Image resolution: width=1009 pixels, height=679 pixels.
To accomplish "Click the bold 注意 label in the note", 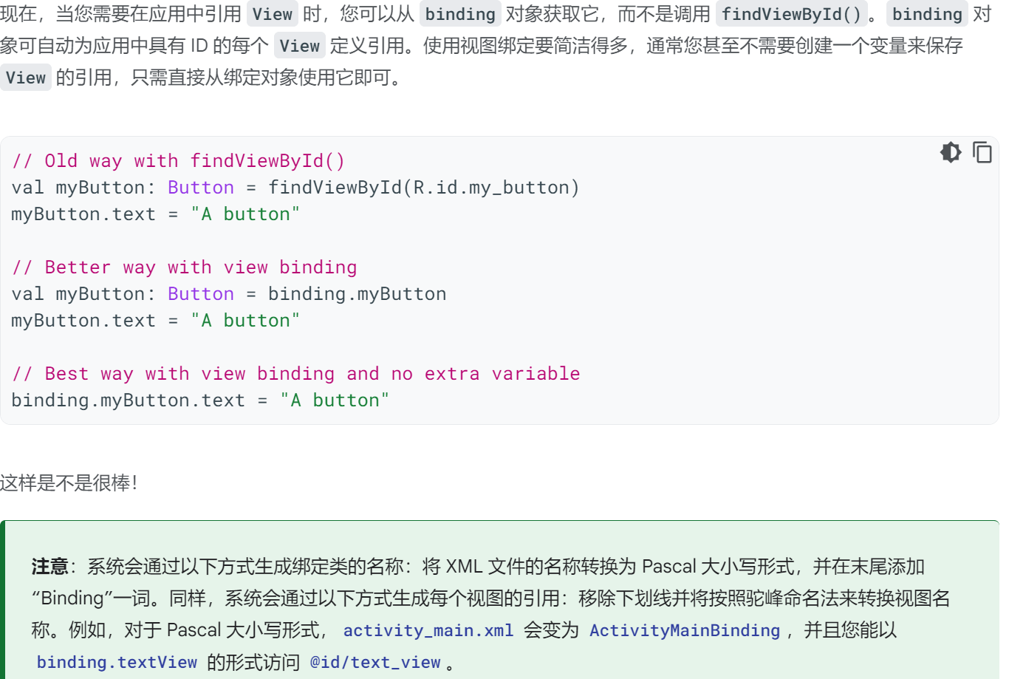I will [x=49, y=567].
